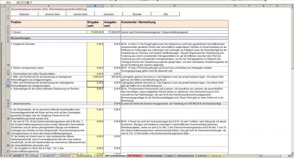Screen dimensions: 294x158
Task: Click the Beenden button
Action: tap(137, 14)
